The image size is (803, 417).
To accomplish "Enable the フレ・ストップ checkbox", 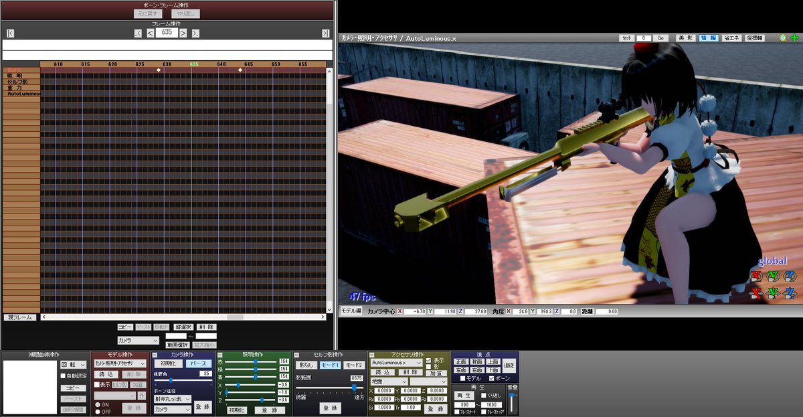I will pos(484,412).
